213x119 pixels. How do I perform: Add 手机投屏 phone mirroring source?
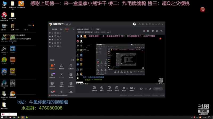click(x=109, y=89)
